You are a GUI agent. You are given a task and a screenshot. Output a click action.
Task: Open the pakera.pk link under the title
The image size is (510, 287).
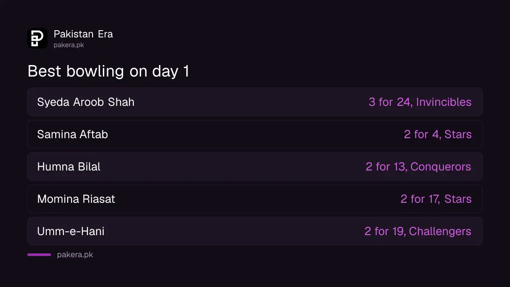pyautogui.click(x=69, y=45)
